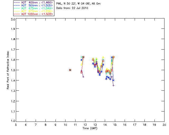Click the 'Real Part of Refractive index' axis title
Screen dimensions: 169x135
[x=8, y=70]
